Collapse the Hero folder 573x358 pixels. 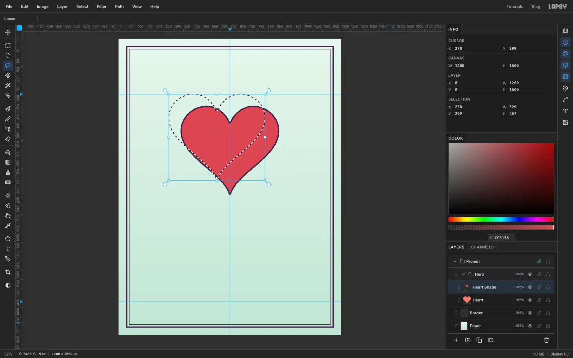click(463, 274)
